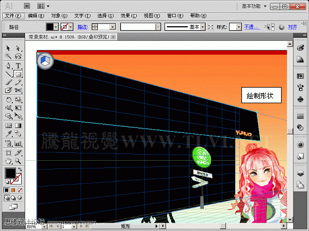The width and height of the screenshot is (309, 231).
Task: Apply Gradient mode button
Action: [13, 190]
